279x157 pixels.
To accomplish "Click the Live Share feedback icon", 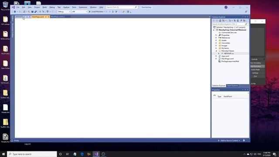I will 246,12.
